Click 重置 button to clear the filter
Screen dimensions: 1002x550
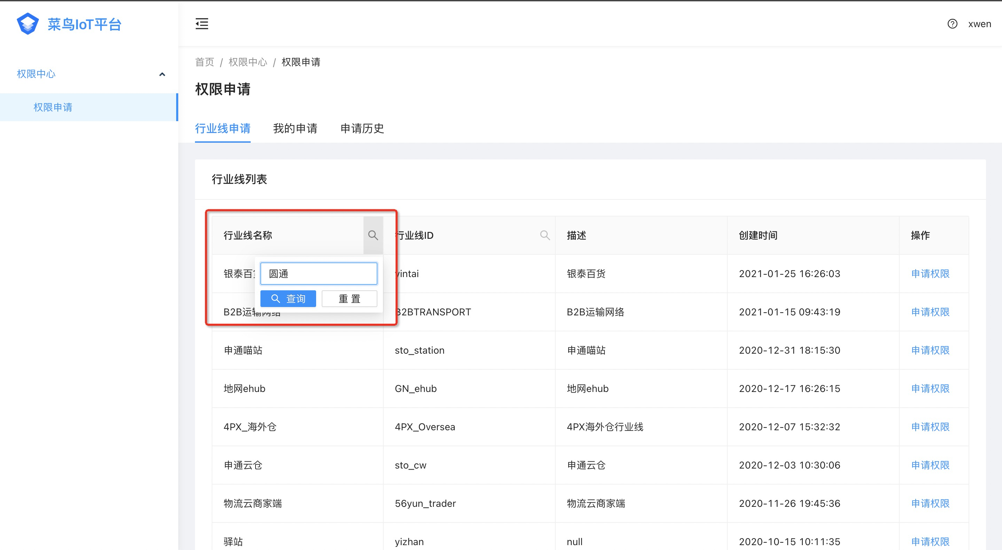[x=349, y=298]
